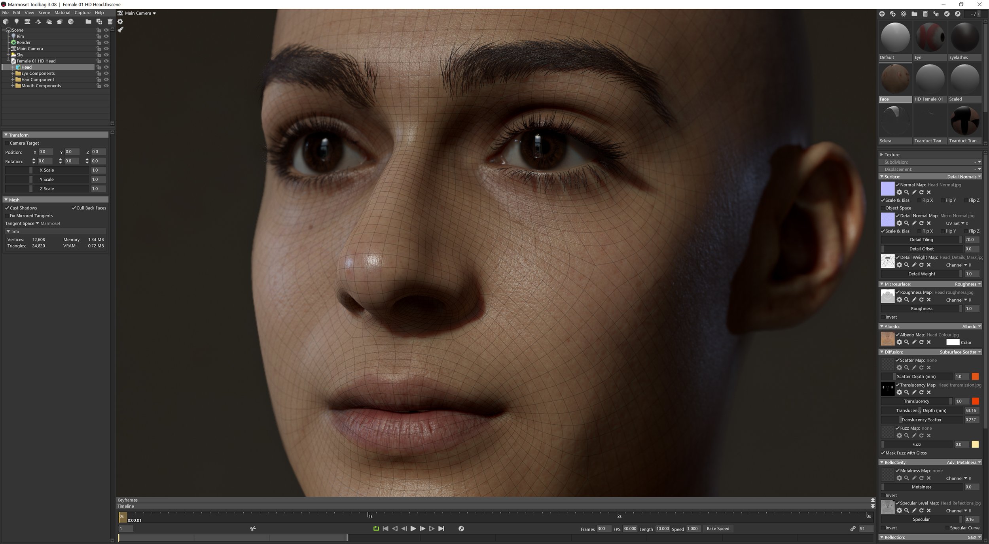Open Normal Map settings with its gear icon
This screenshot has width=989, height=544.
coord(899,192)
